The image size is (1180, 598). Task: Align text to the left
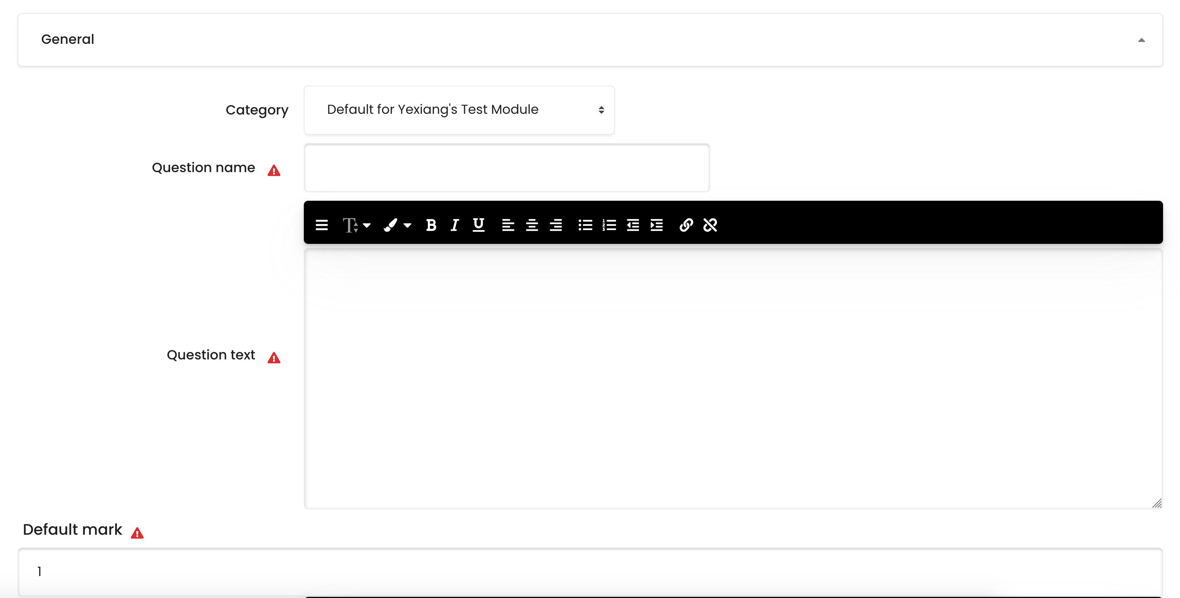(x=508, y=224)
